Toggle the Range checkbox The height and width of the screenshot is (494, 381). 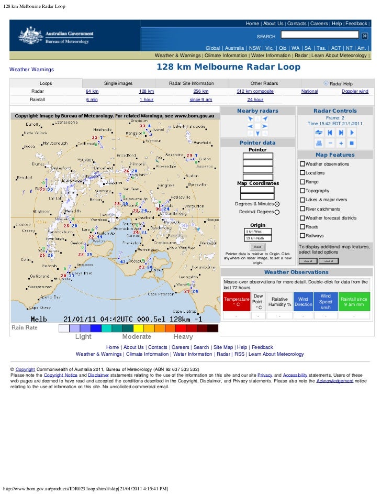pyautogui.click(x=302, y=182)
